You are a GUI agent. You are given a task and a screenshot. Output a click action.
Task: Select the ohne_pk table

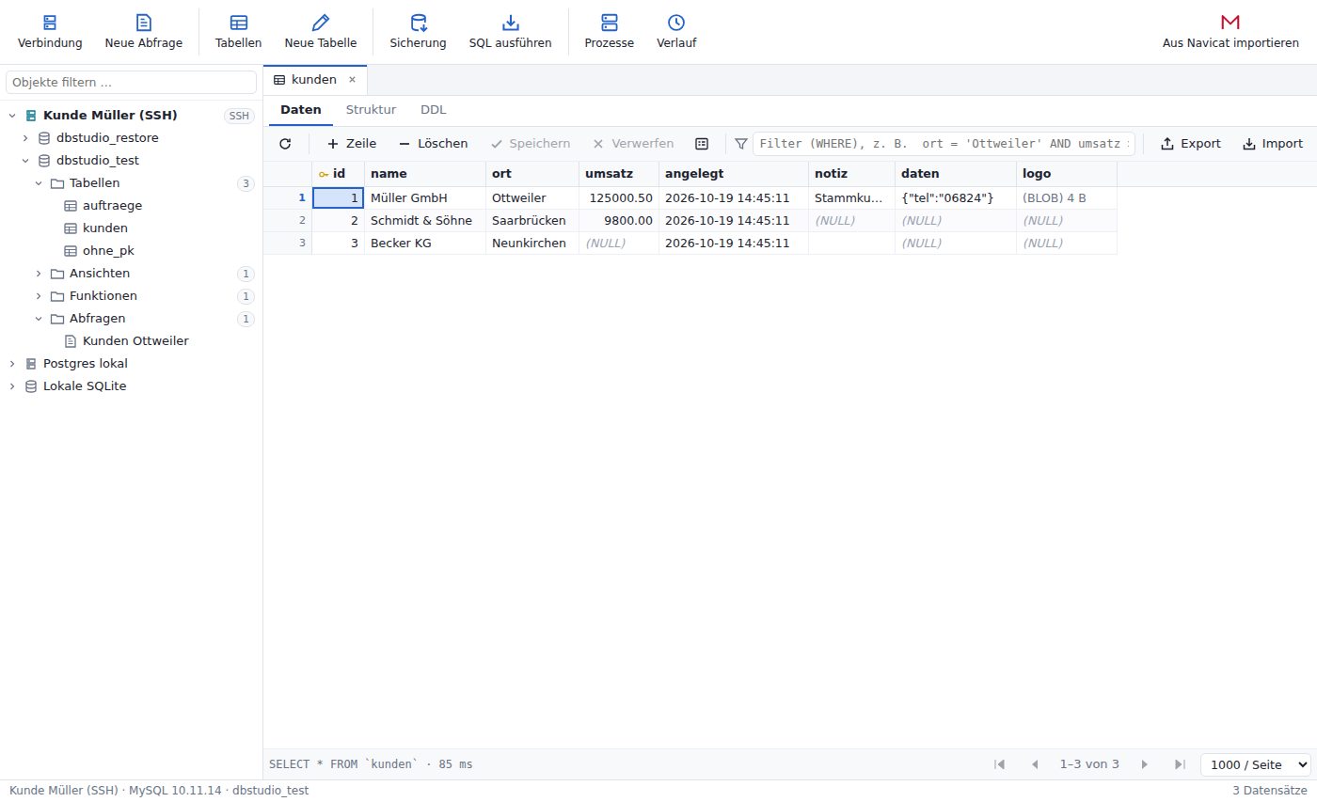coord(108,251)
